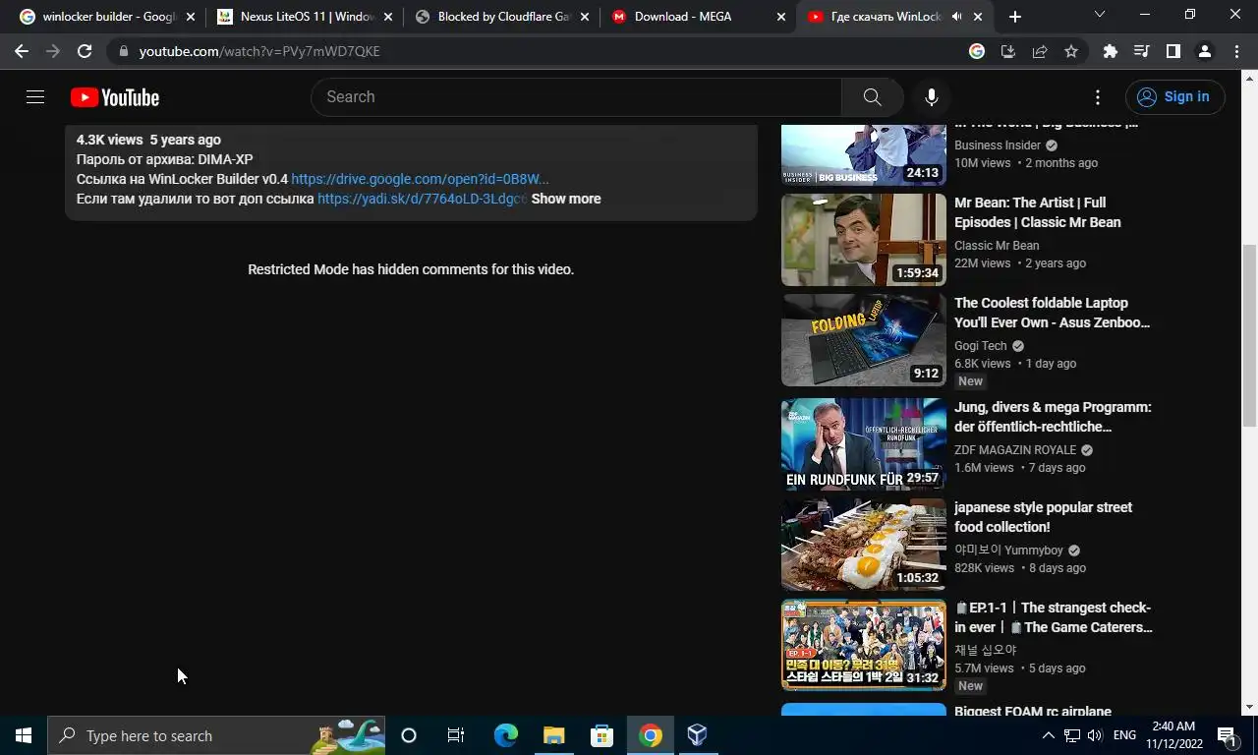Go to YouTube home via logo
Image resolution: width=1258 pixels, height=755 pixels.
115,97
